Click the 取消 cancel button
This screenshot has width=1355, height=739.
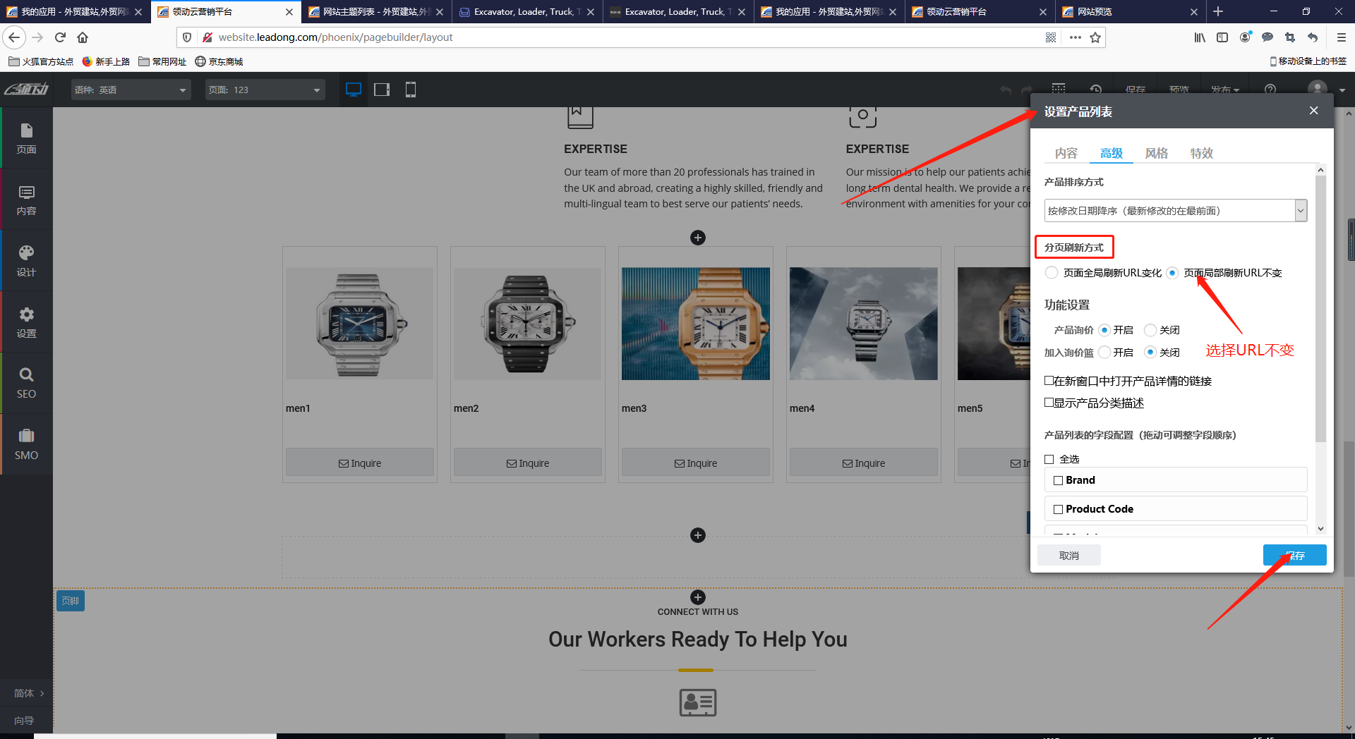coord(1068,556)
